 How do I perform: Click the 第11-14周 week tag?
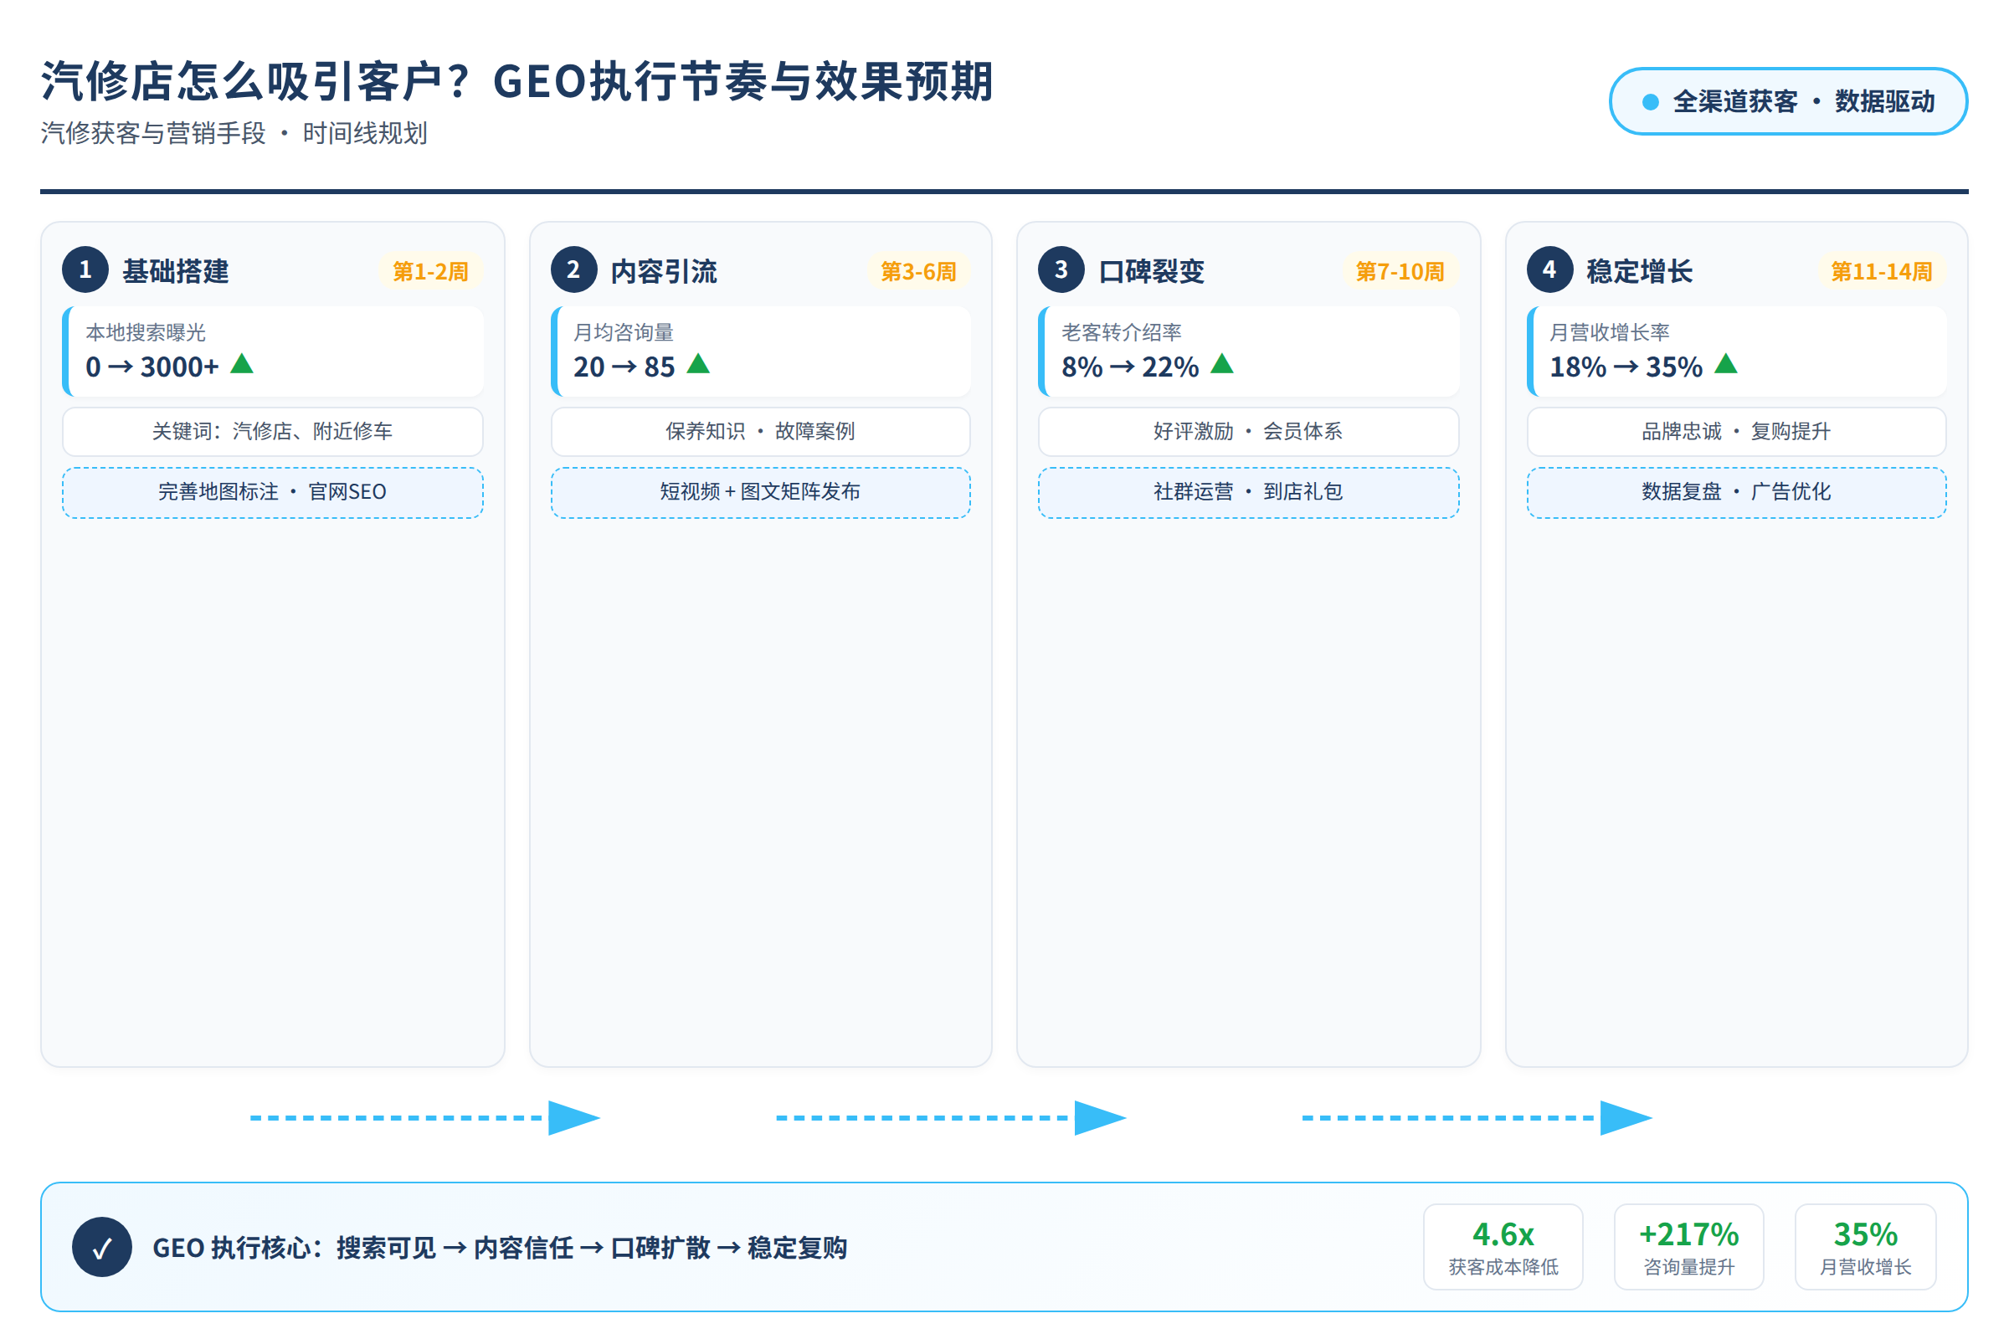pos(1882,271)
